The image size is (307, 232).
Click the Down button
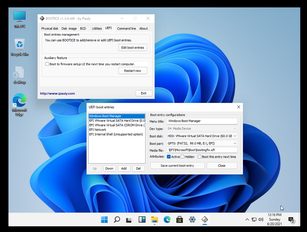pos(109,168)
